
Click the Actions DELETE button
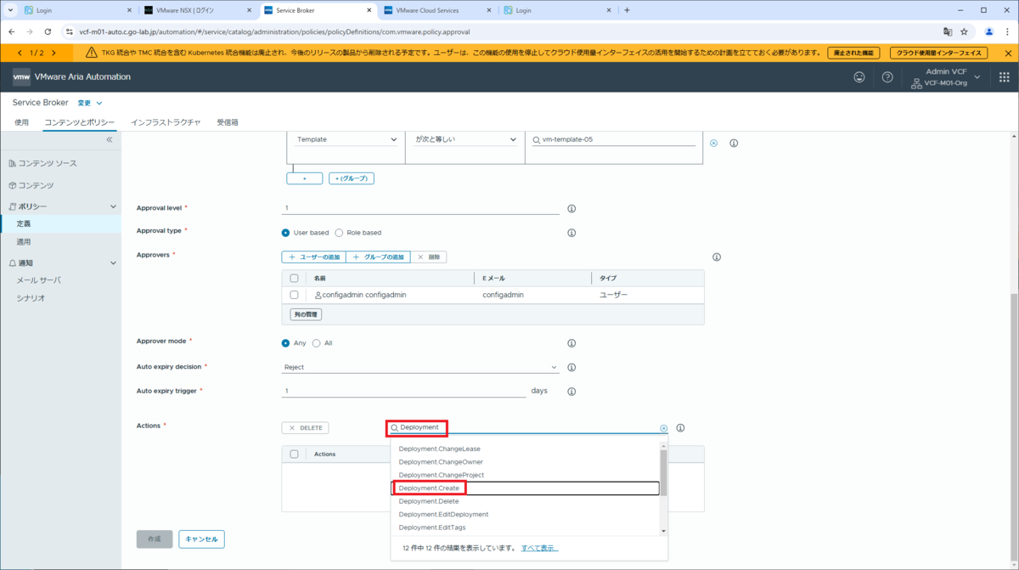(x=306, y=428)
